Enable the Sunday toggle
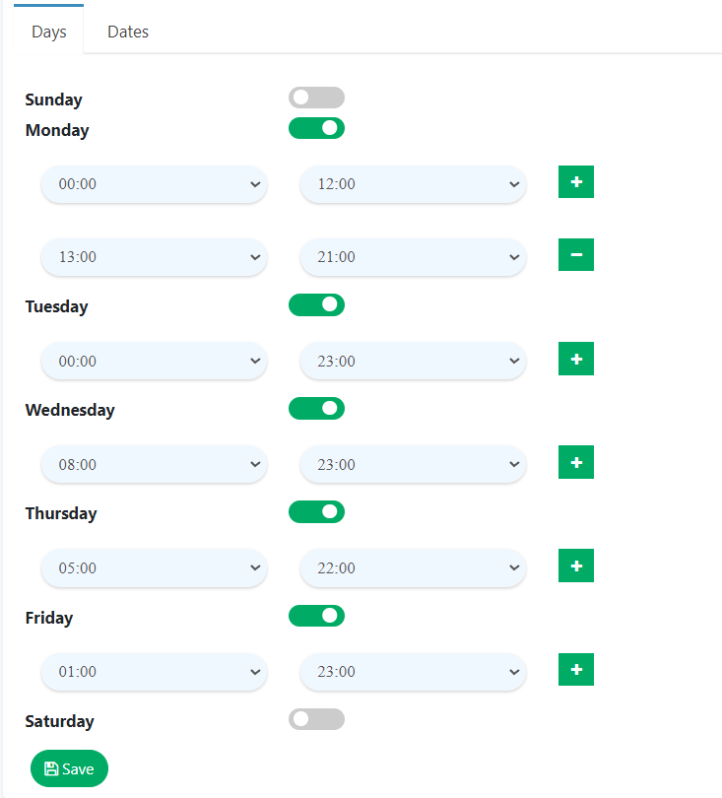The height and width of the screenshot is (798, 722). (316, 98)
